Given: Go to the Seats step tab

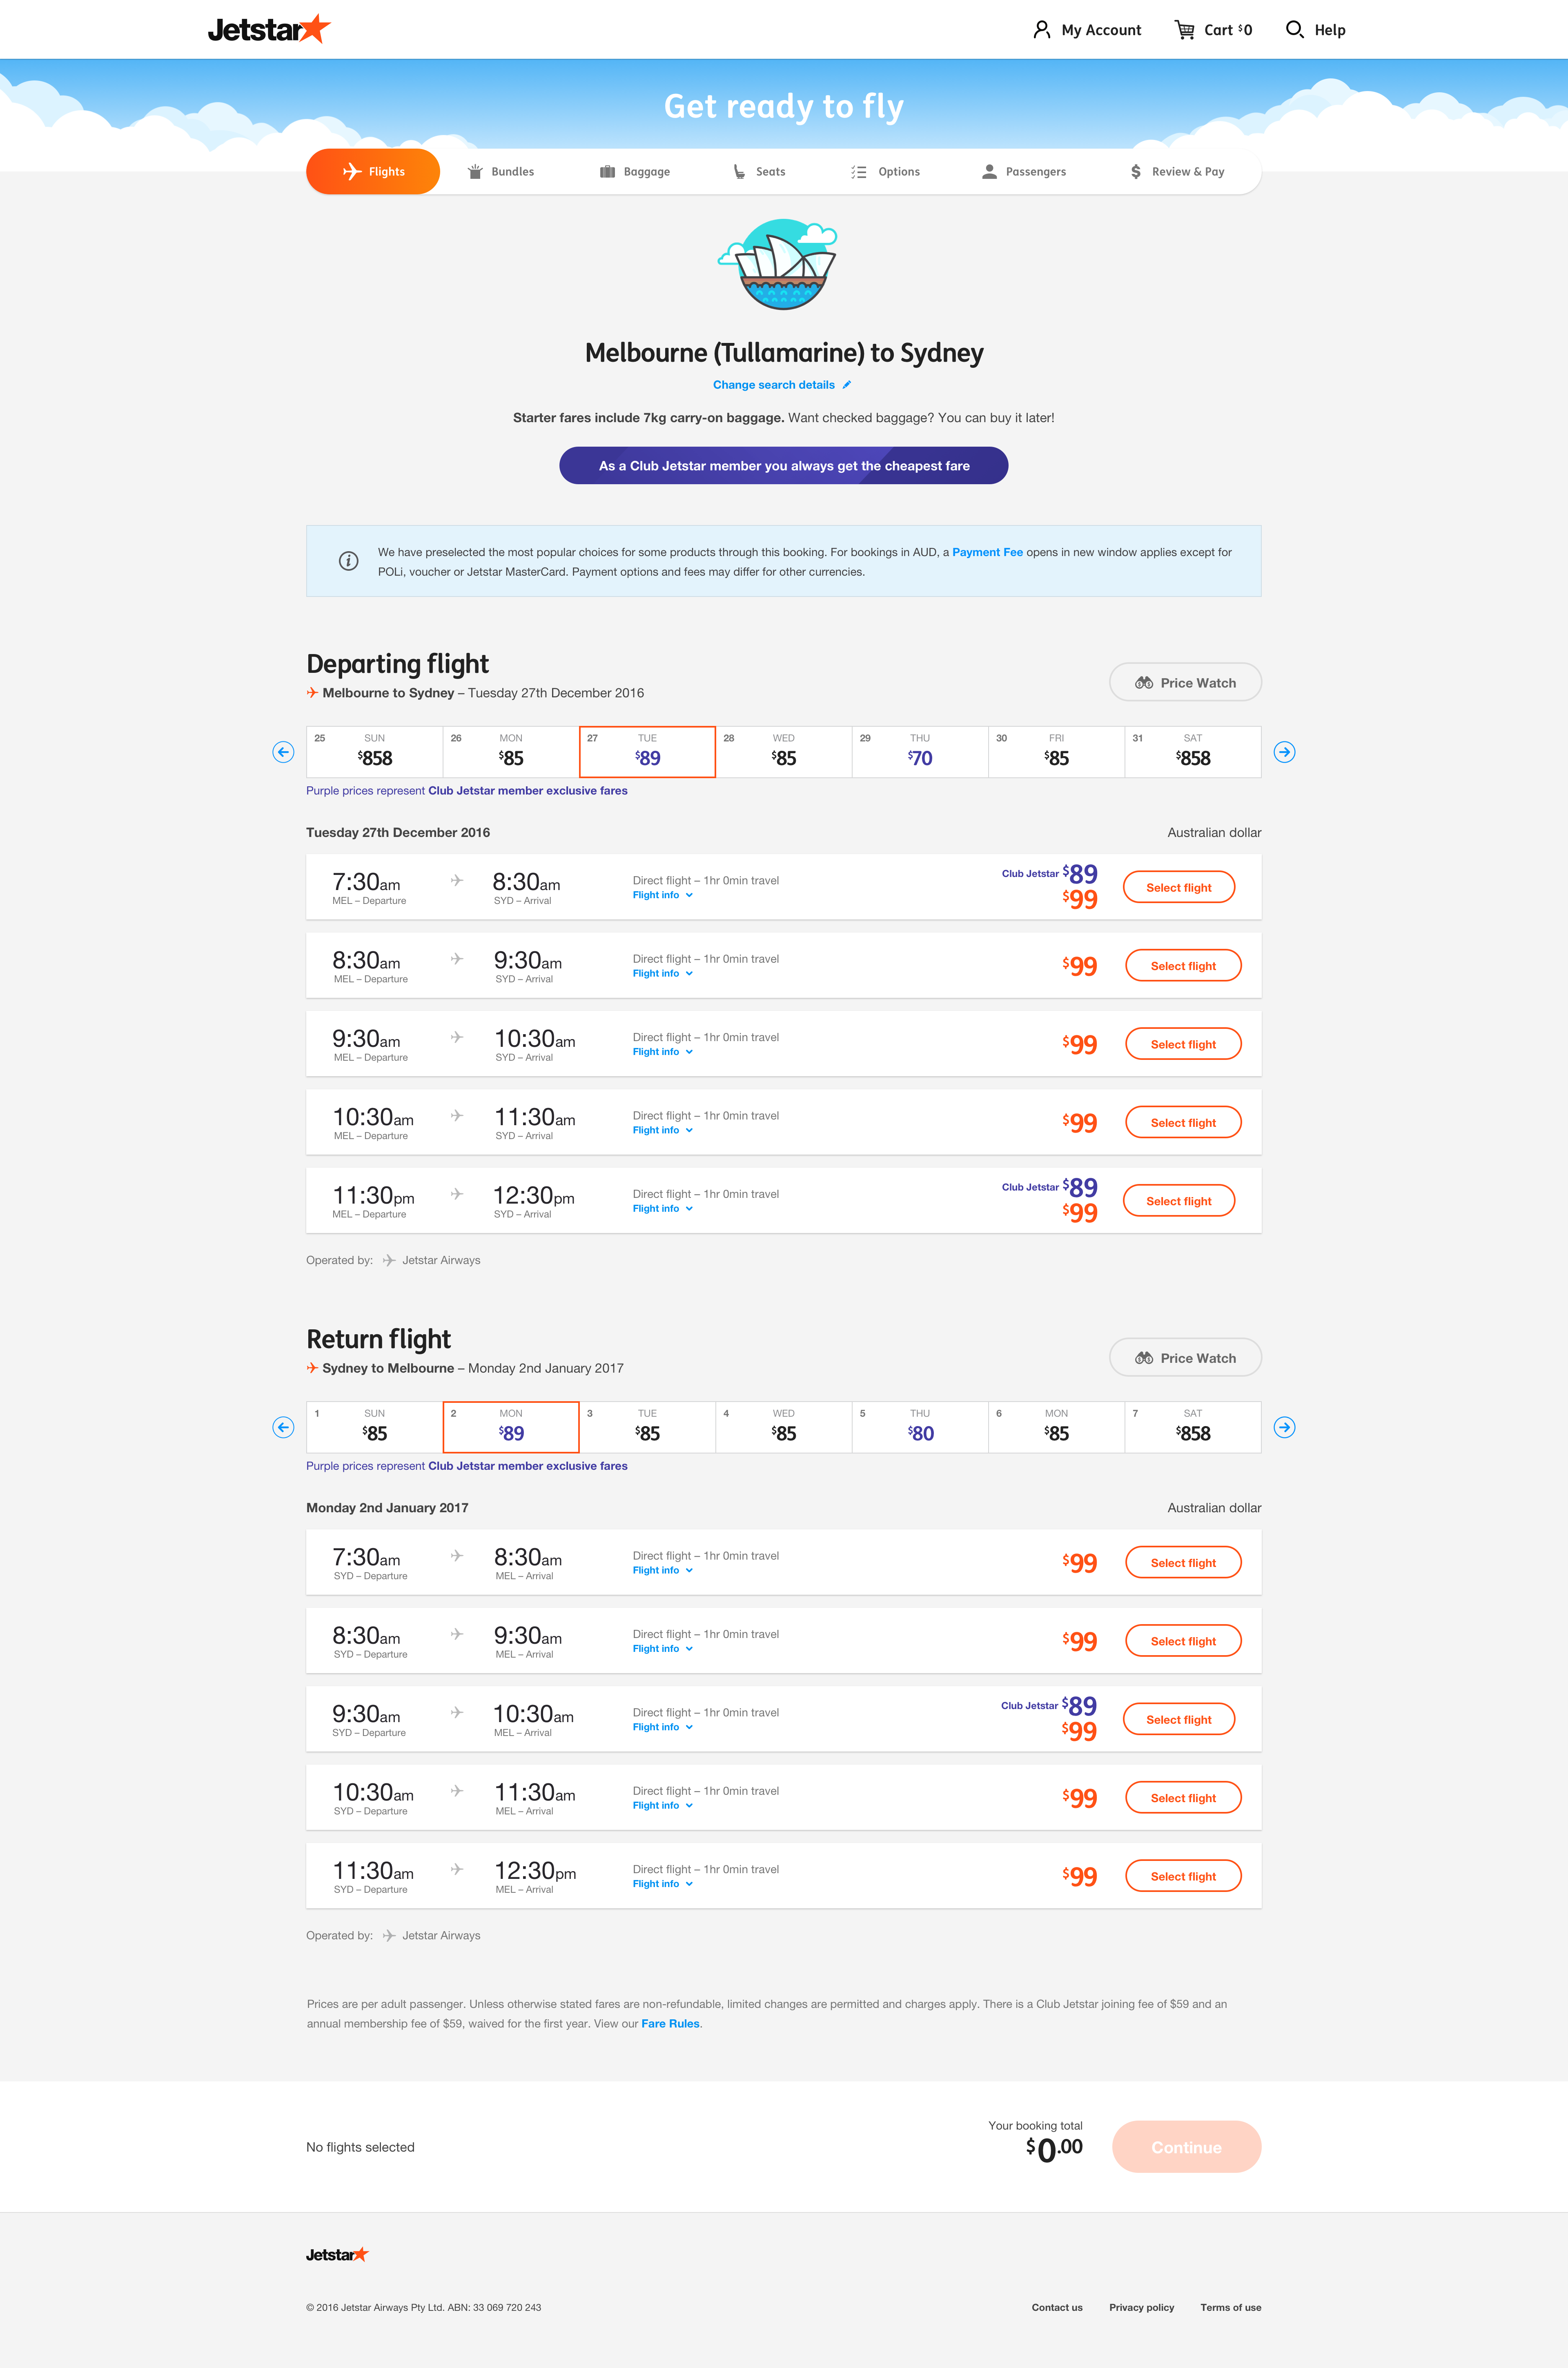Looking at the screenshot, I should click(x=759, y=172).
